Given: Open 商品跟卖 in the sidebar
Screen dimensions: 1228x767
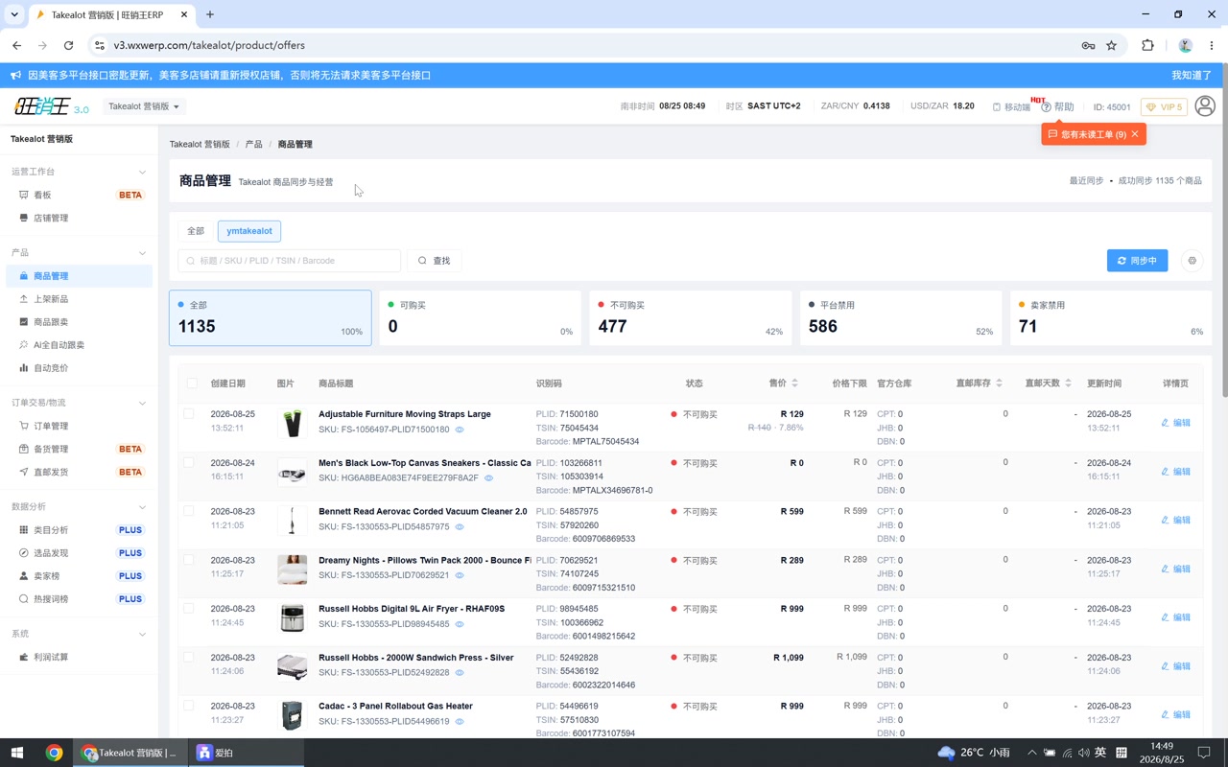Looking at the screenshot, I should click(79, 322).
